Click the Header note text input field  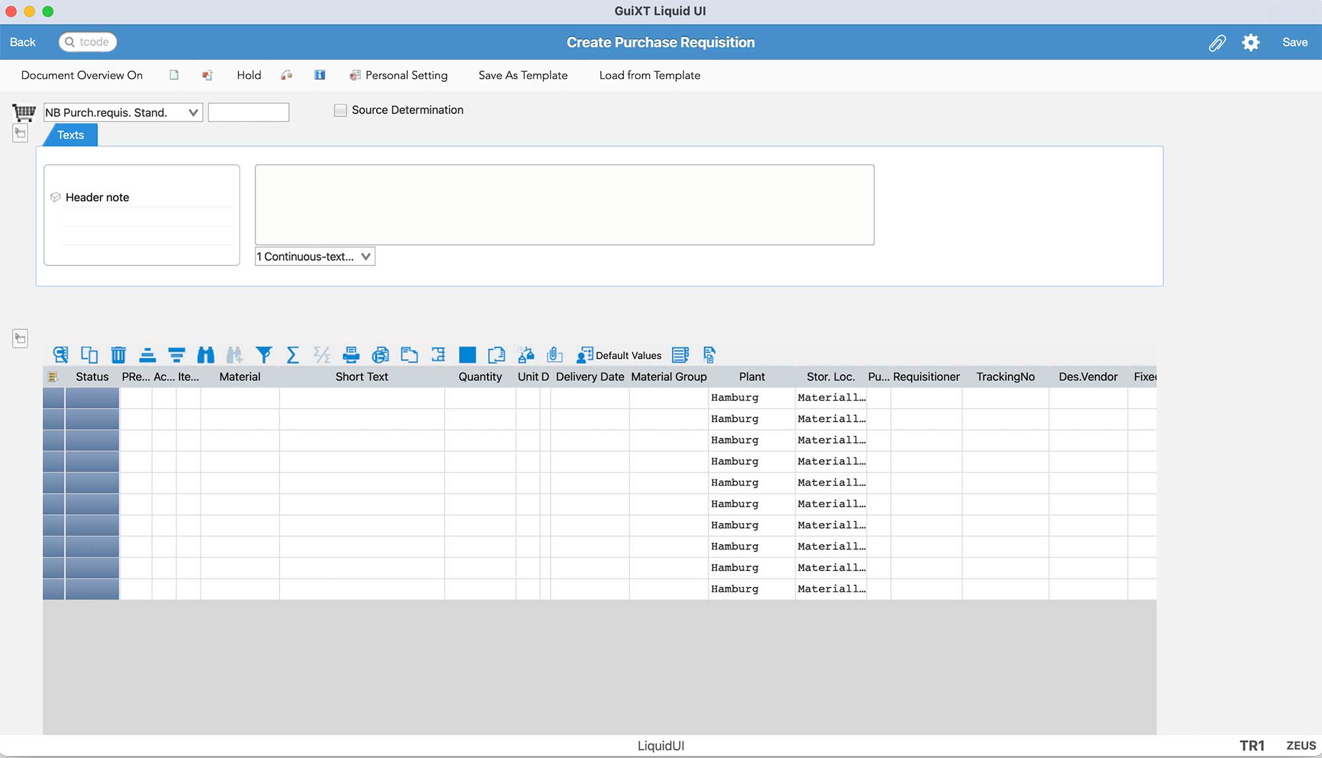563,205
